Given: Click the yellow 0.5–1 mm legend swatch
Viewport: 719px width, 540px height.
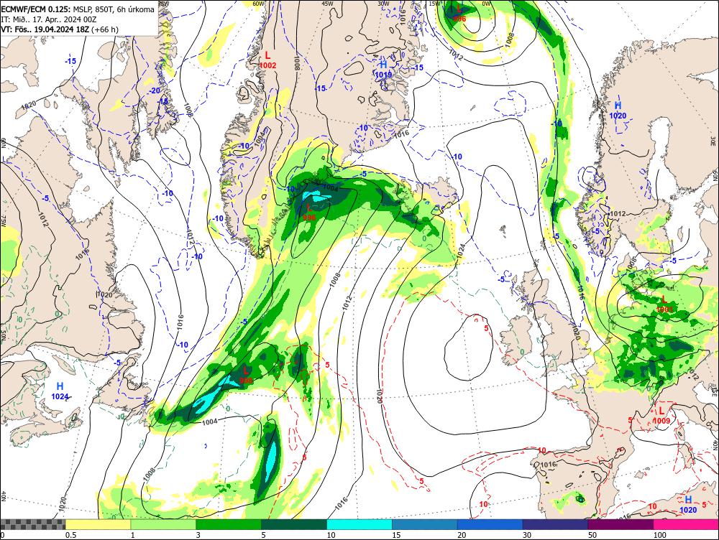Looking at the screenshot, I should click(98, 524).
